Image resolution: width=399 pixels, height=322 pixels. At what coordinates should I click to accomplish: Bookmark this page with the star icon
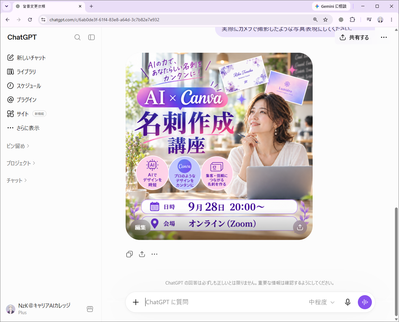point(325,20)
